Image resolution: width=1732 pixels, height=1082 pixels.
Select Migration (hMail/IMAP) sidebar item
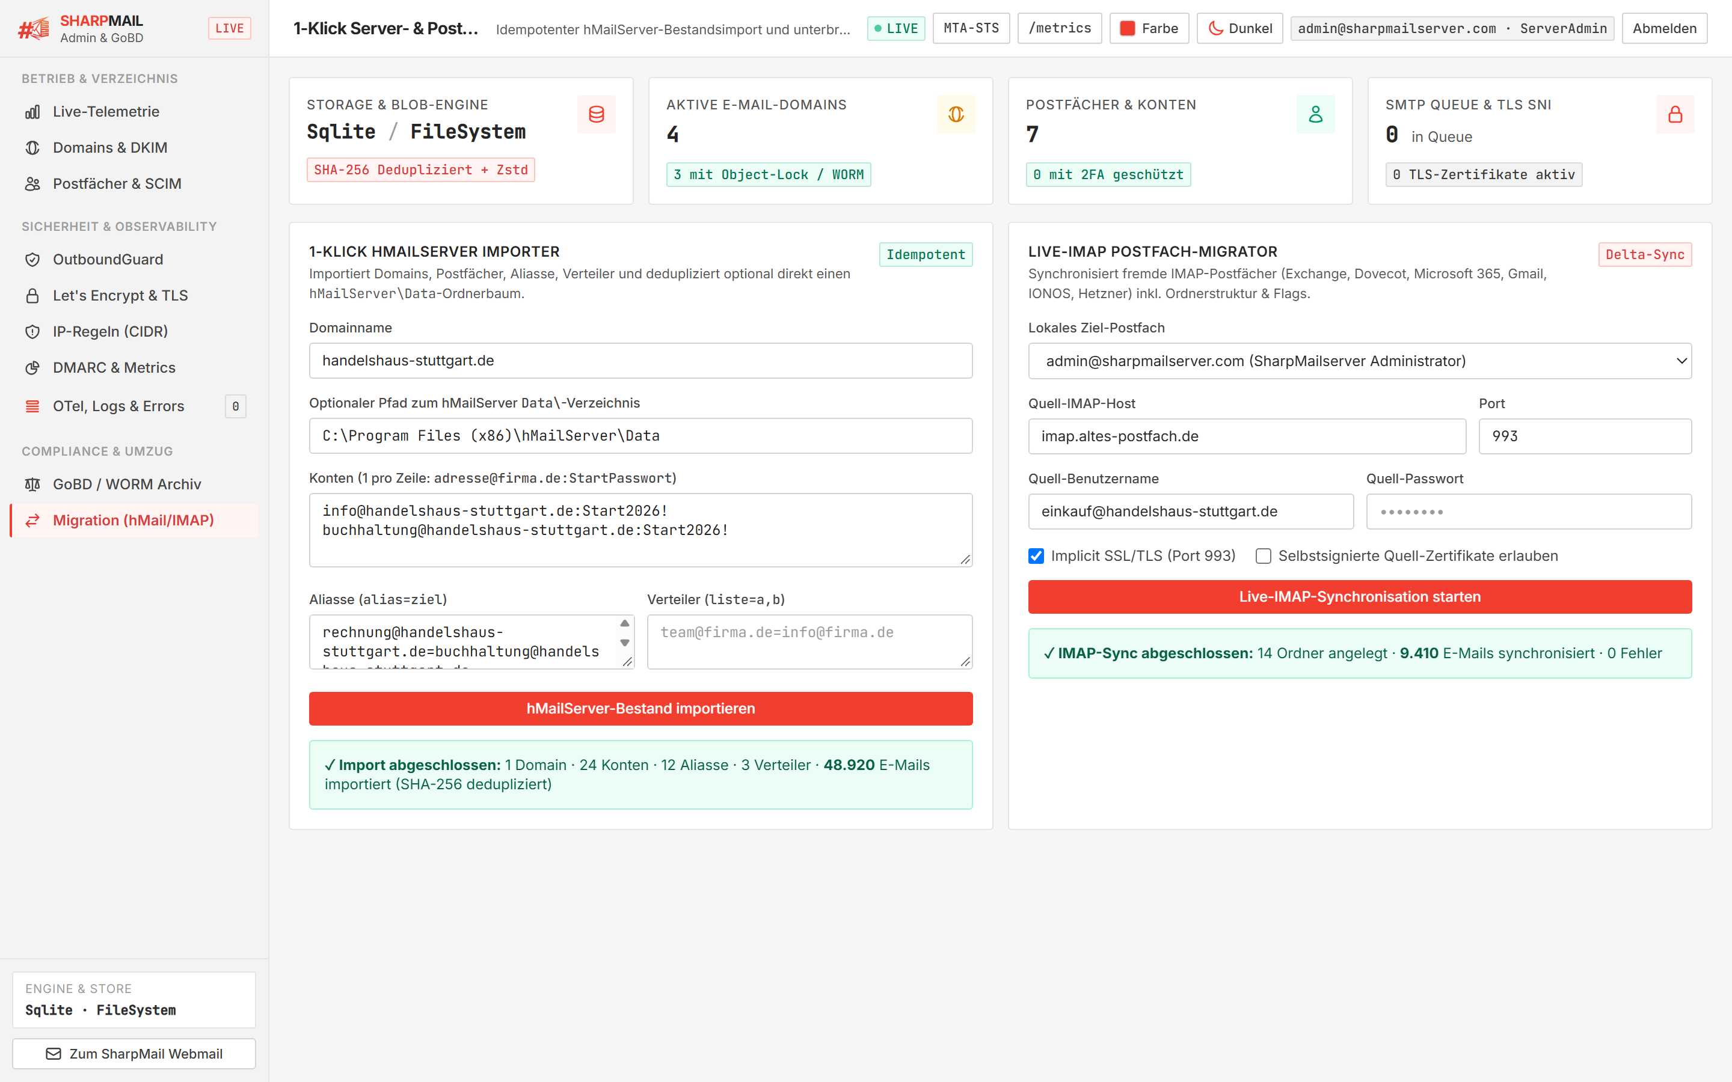tap(134, 521)
